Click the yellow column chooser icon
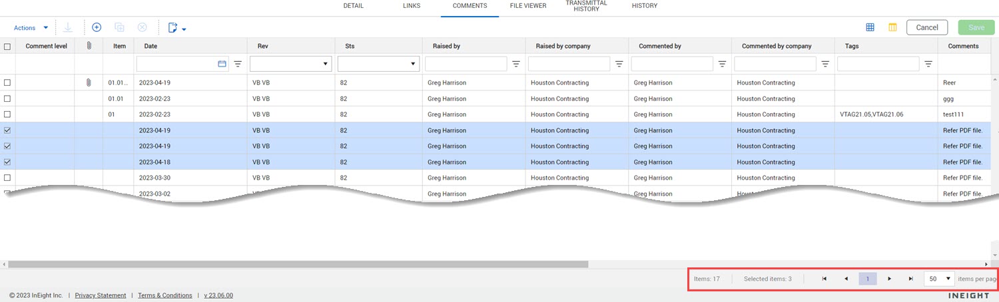 point(892,27)
